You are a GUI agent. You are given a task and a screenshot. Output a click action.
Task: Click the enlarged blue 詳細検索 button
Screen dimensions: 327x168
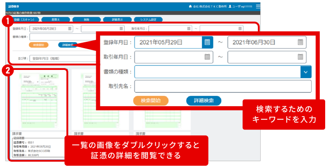pyautogui.click(x=204, y=101)
